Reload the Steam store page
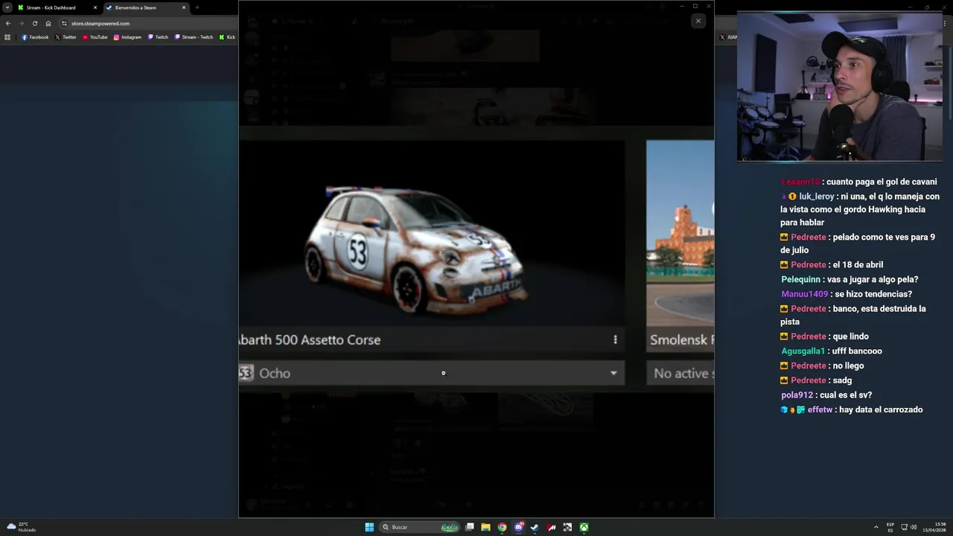Image resolution: width=953 pixels, height=536 pixels. click(34, 23)
